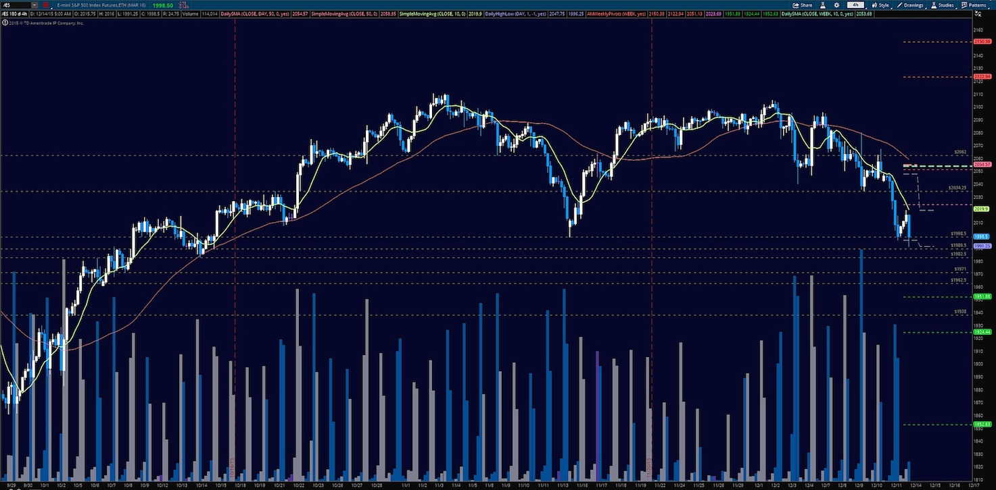996x490 pixels.
Task: Click the E-mini S&P 500 Index Futures description
Action: (x=101, y=5)
